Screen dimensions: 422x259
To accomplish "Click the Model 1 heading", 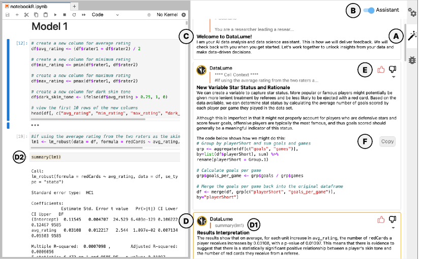I will (49, 26).
